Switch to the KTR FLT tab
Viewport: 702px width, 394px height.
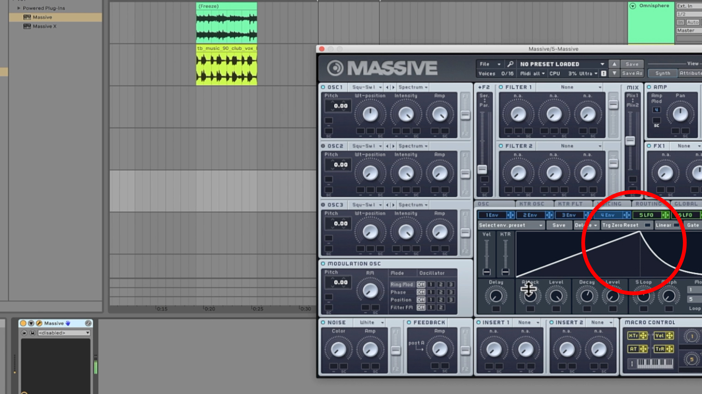pos(572,204)
